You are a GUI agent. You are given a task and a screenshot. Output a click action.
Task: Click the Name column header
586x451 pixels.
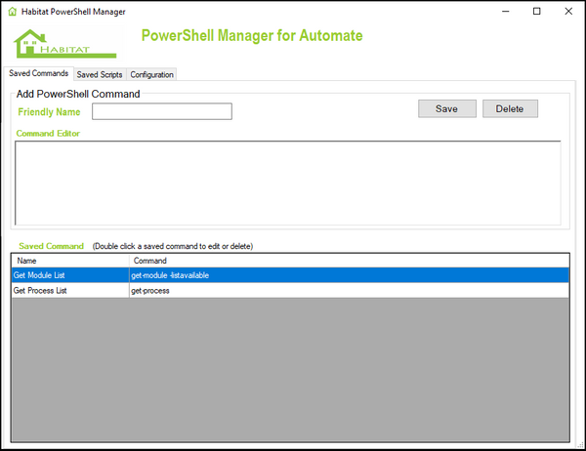[x=68, y=261]
